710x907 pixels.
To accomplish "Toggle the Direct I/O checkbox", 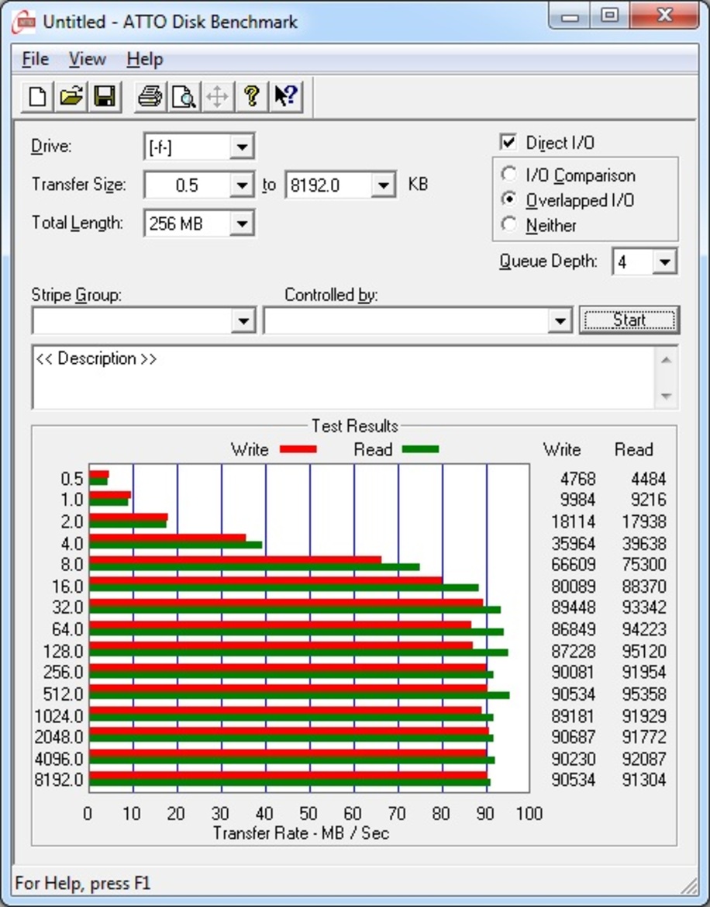I will [x=508, y=142].
